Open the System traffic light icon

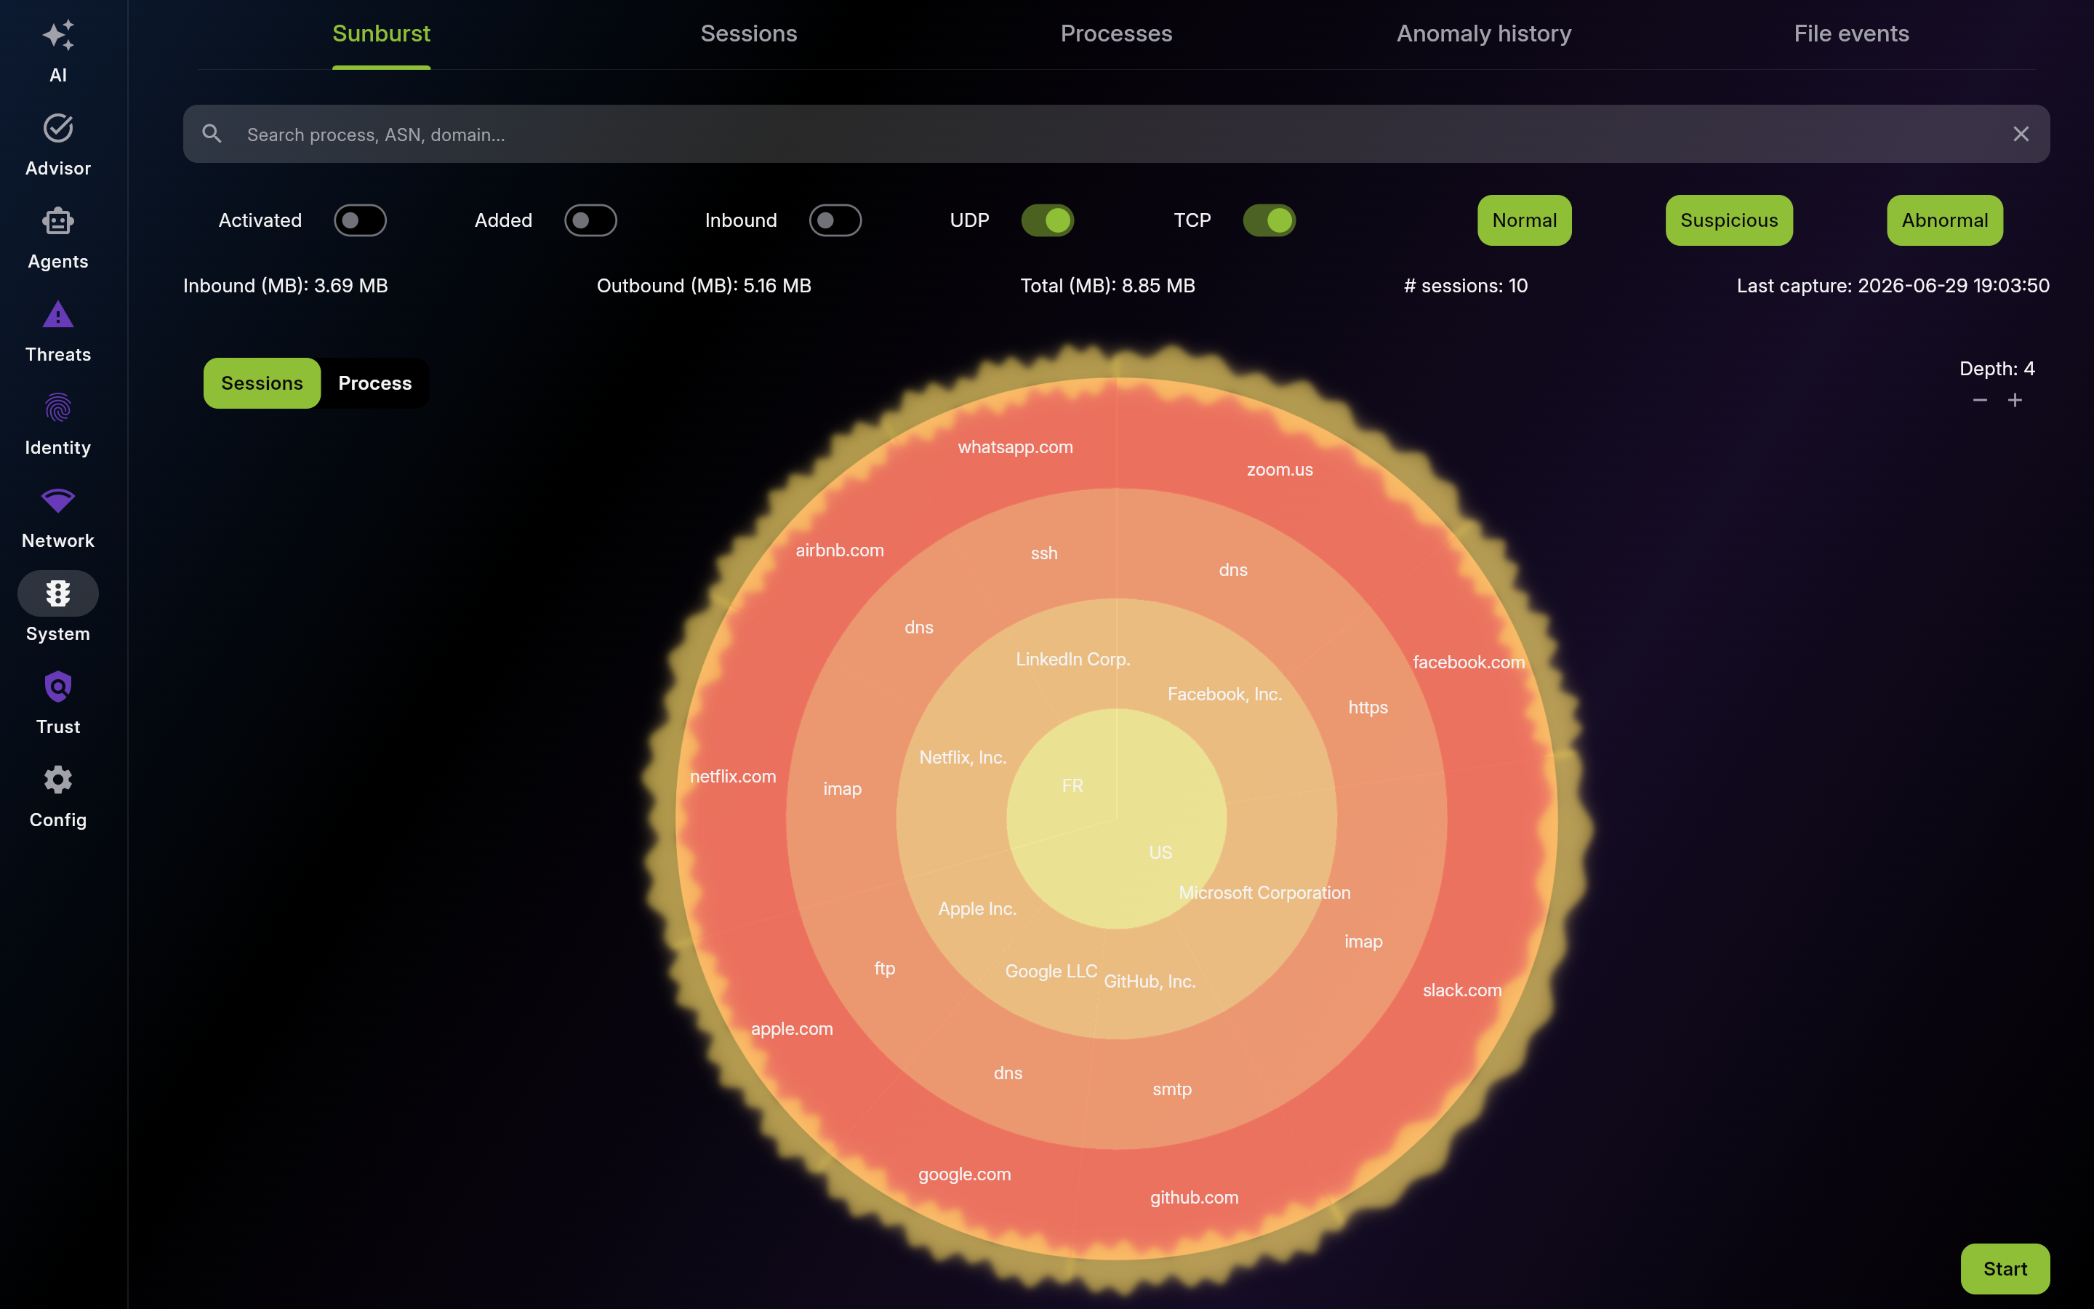(x=58, y=594)
